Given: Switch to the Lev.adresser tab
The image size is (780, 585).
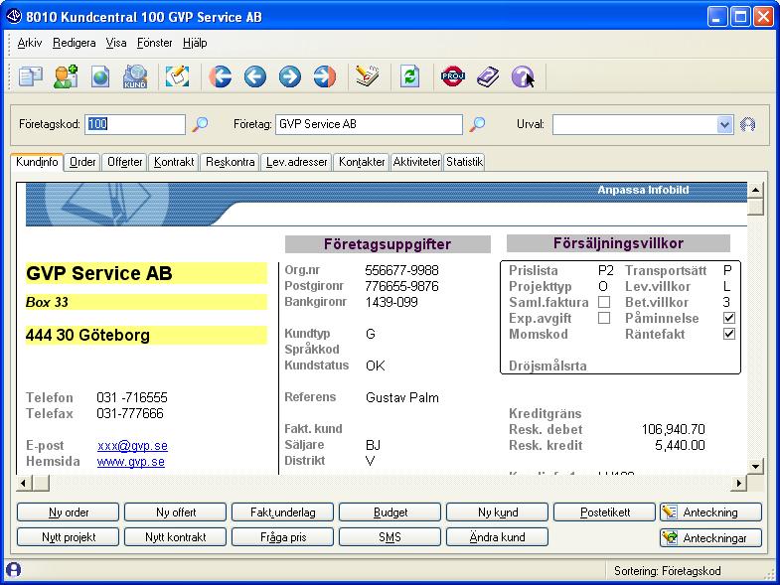Looking at the screenshot, I should coord(296,162).
